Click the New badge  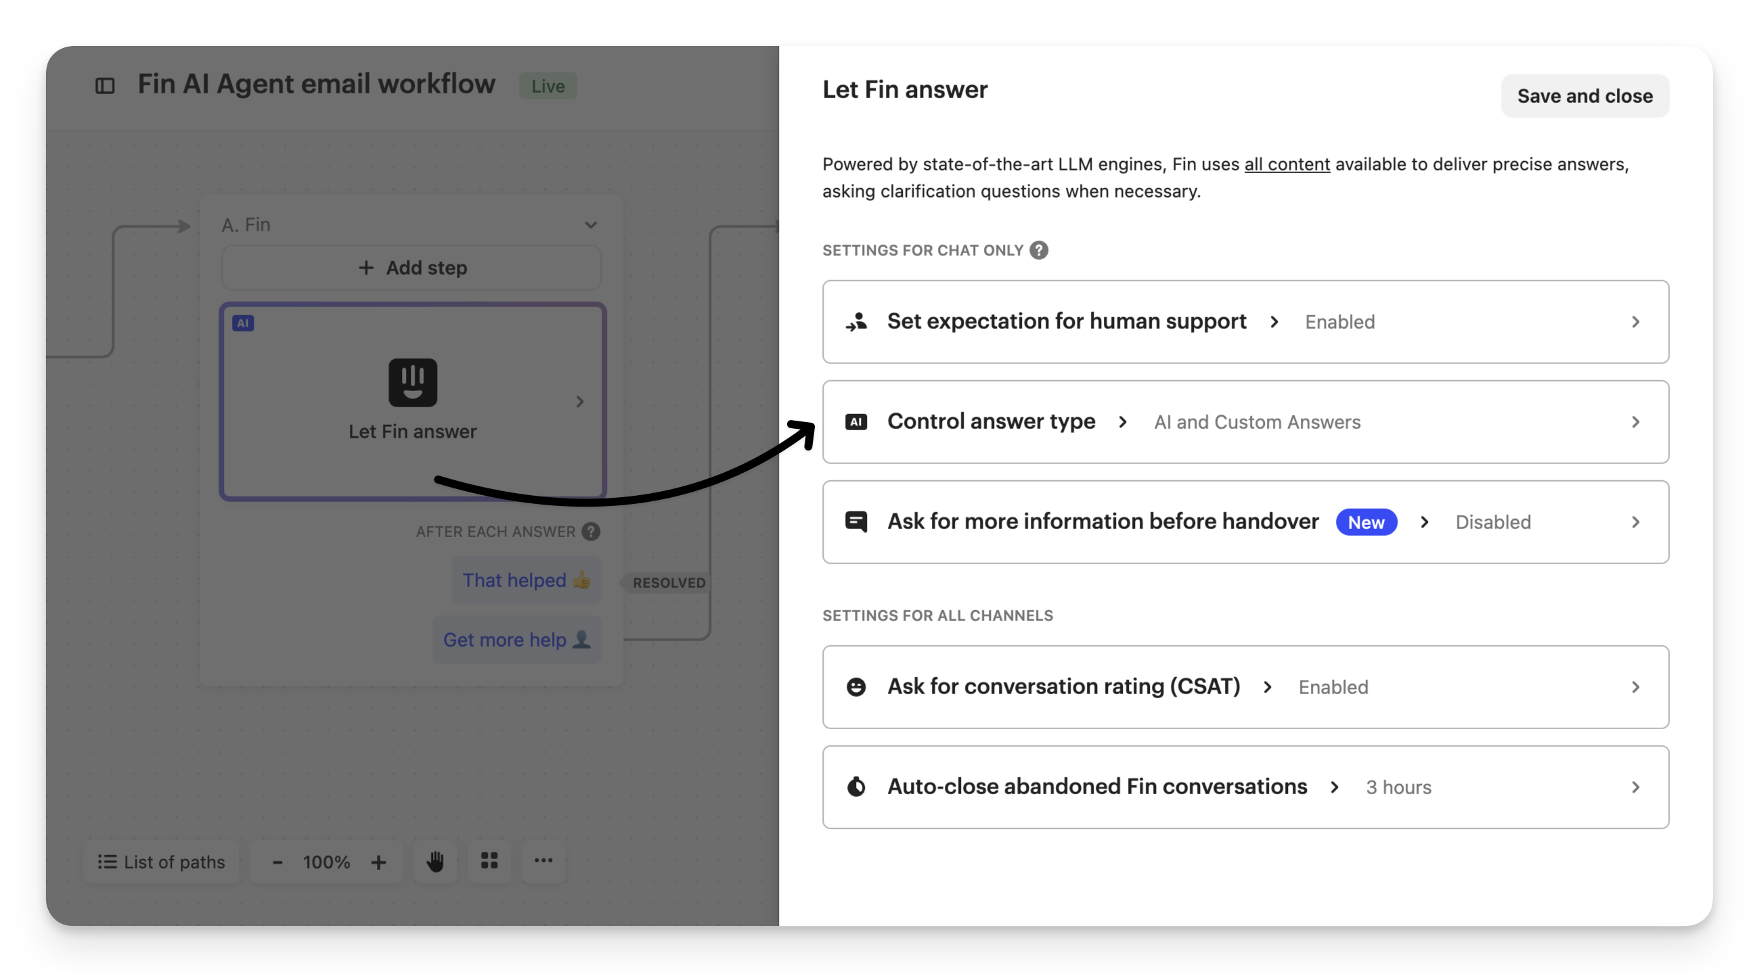(1366, 522)
